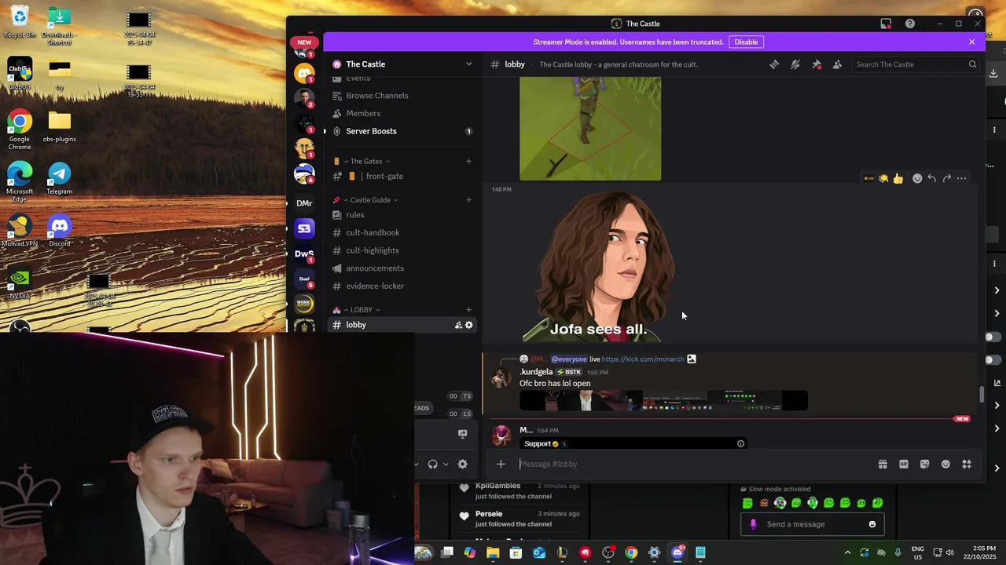Reply to message with the left arrow
Screen dimensions: 1006x565
pyautogui.click(x=931, y=179)
